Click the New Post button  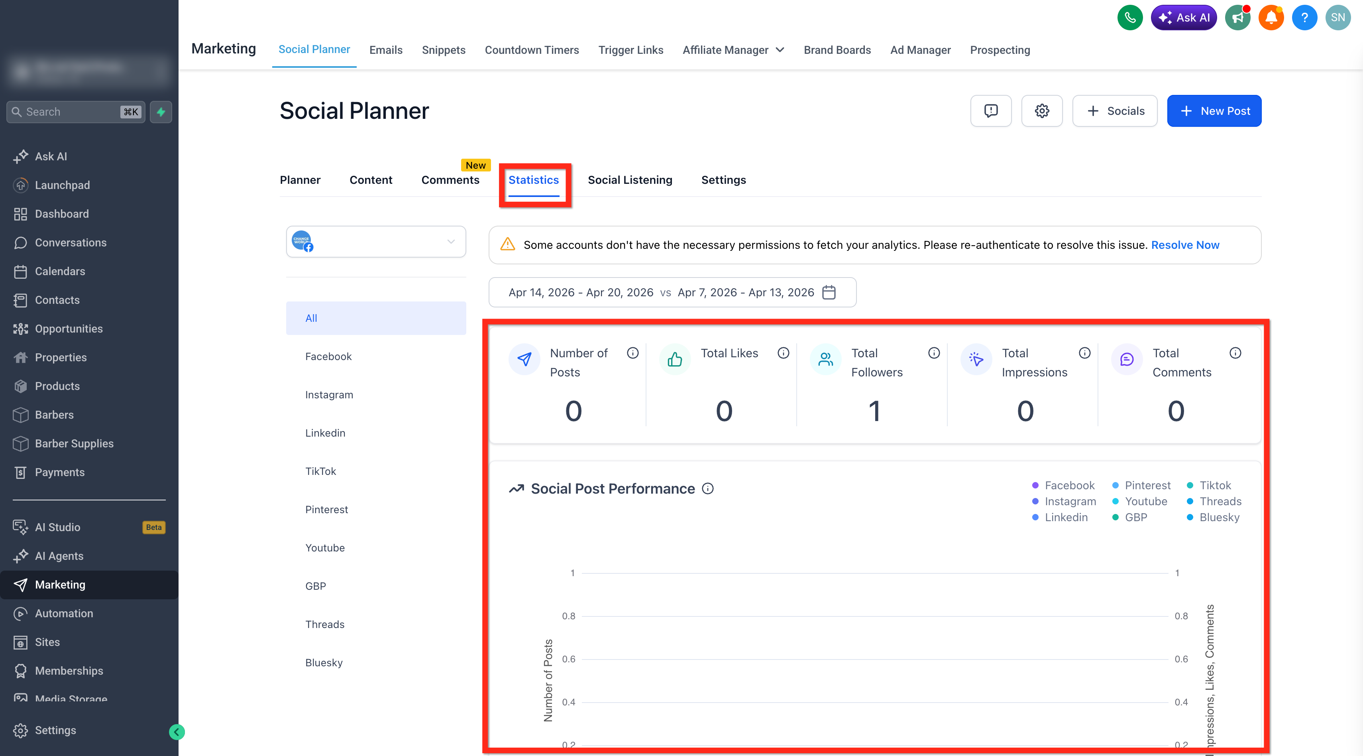coord(1214,110)
